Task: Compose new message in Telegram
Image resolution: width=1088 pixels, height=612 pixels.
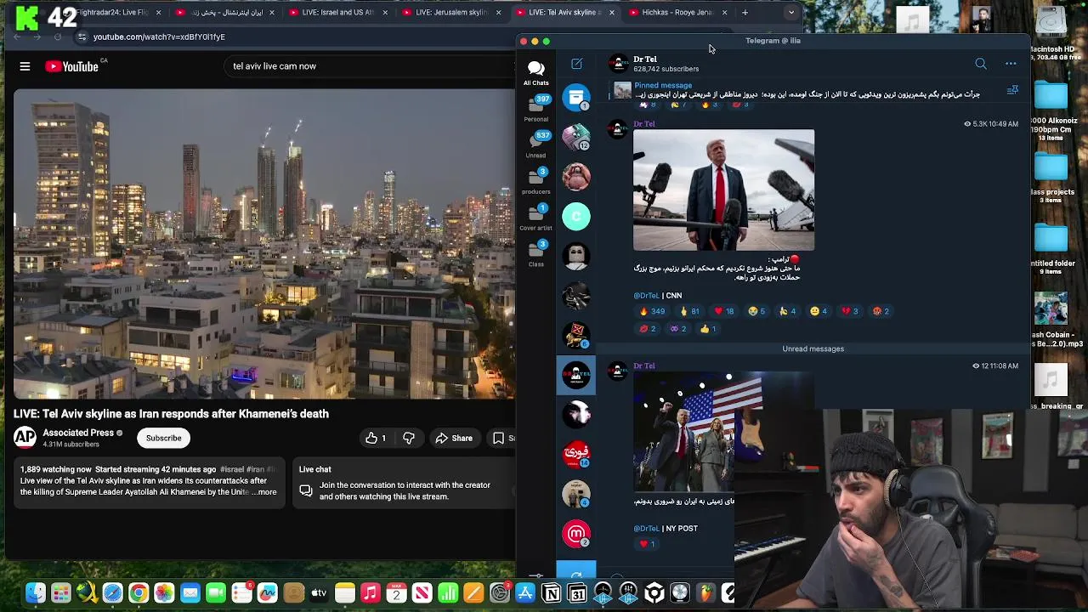Action: [x=576, y=64]
